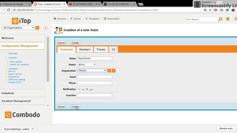Open the Documents link
The image size is (237, 133).
coord(14,77)
